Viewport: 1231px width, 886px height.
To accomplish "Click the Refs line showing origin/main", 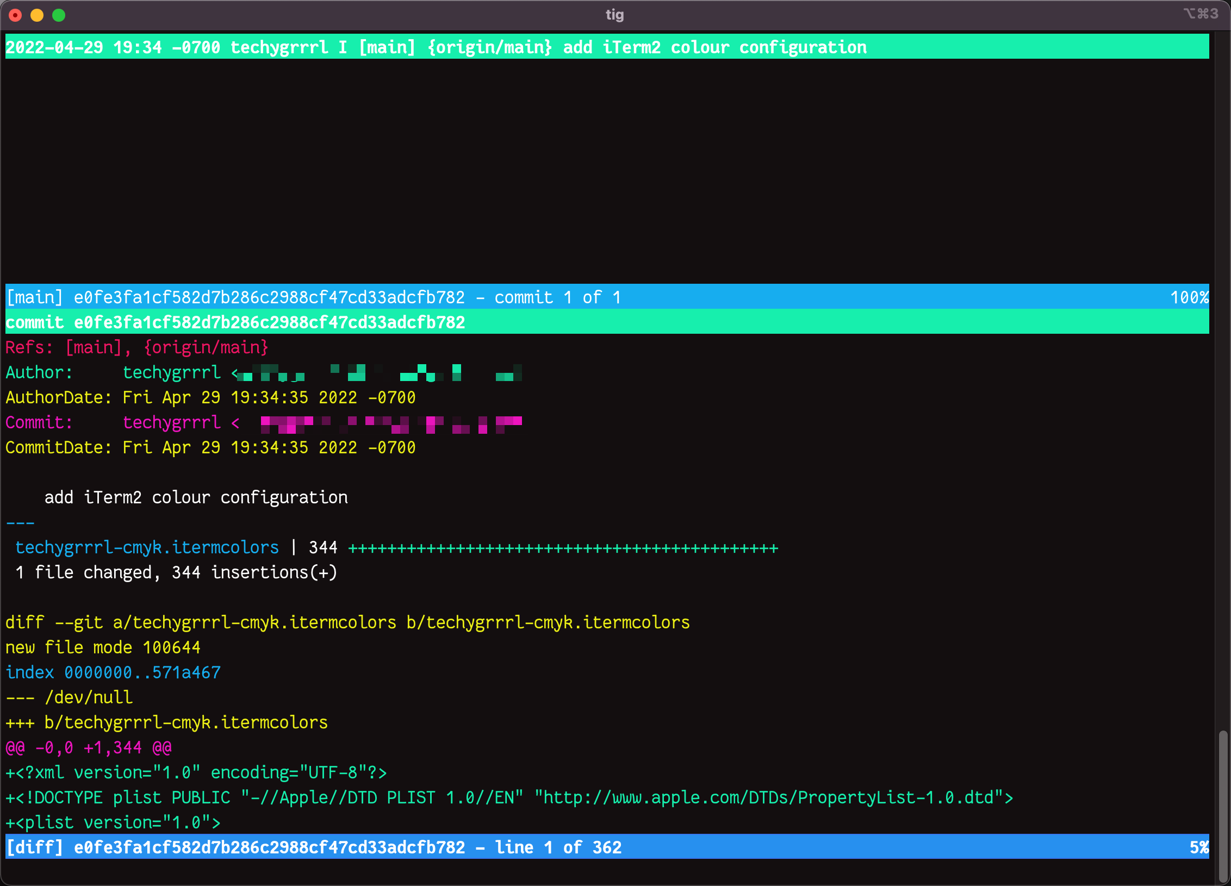I will 137,347.
